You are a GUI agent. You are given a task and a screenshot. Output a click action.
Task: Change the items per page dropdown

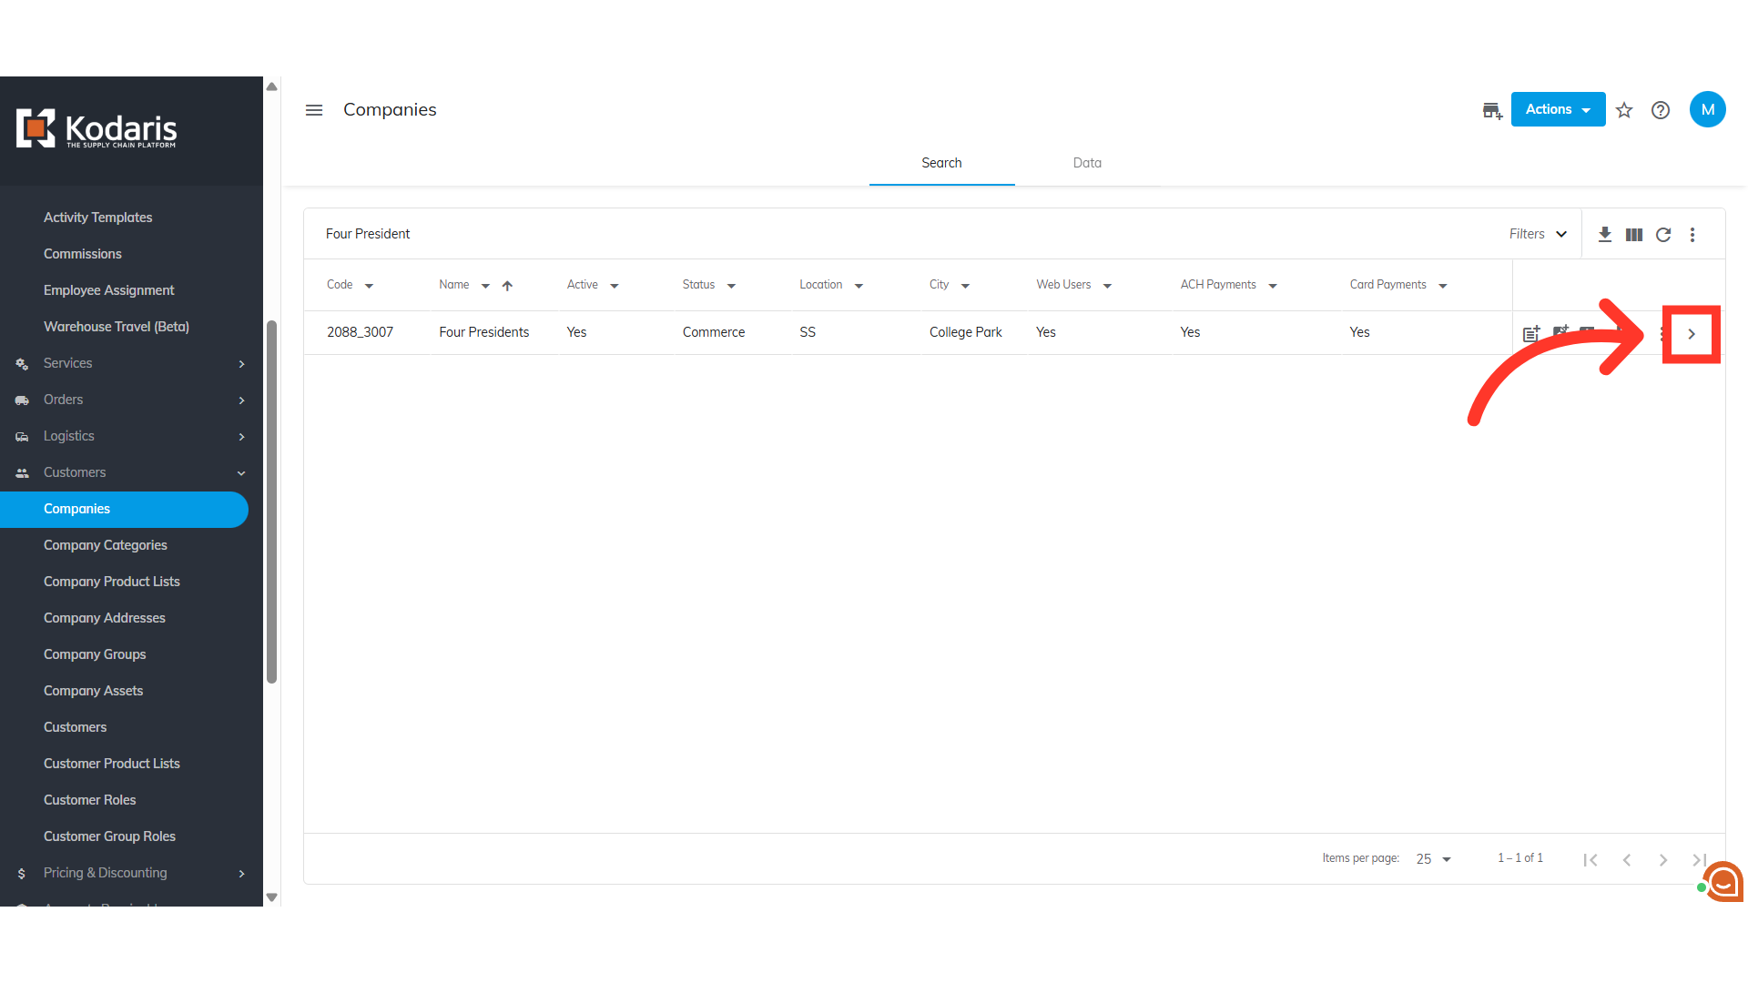pos(1433,859)
